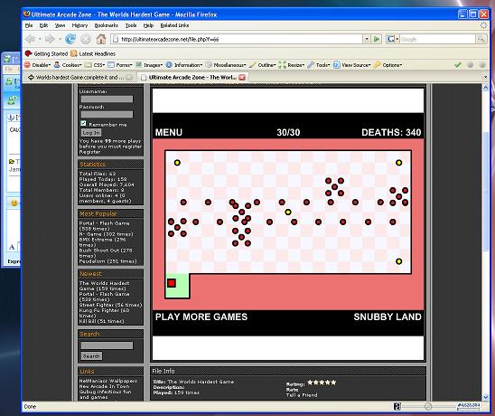Click the Stop loading icon
The height and width of the screenshot is (416, 495).
tap(86, 39)
